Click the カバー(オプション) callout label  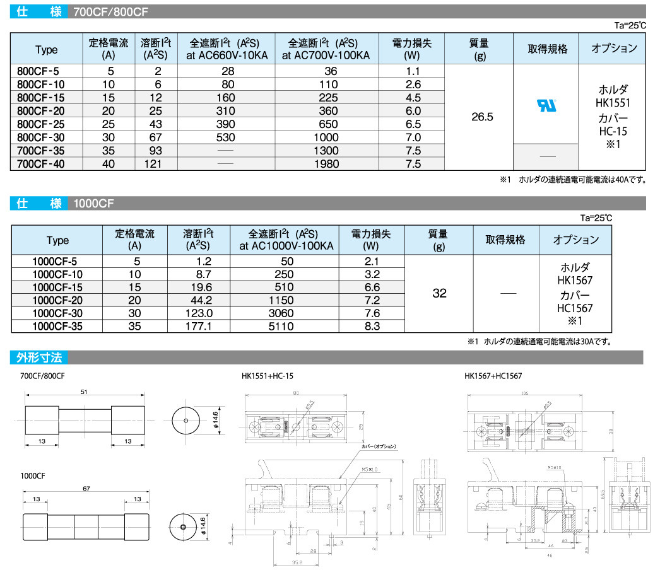[x=379, y=447]
